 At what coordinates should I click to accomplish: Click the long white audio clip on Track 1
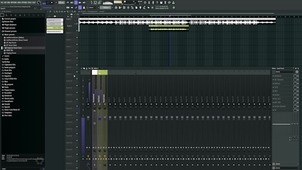click(x=178, y=22)
